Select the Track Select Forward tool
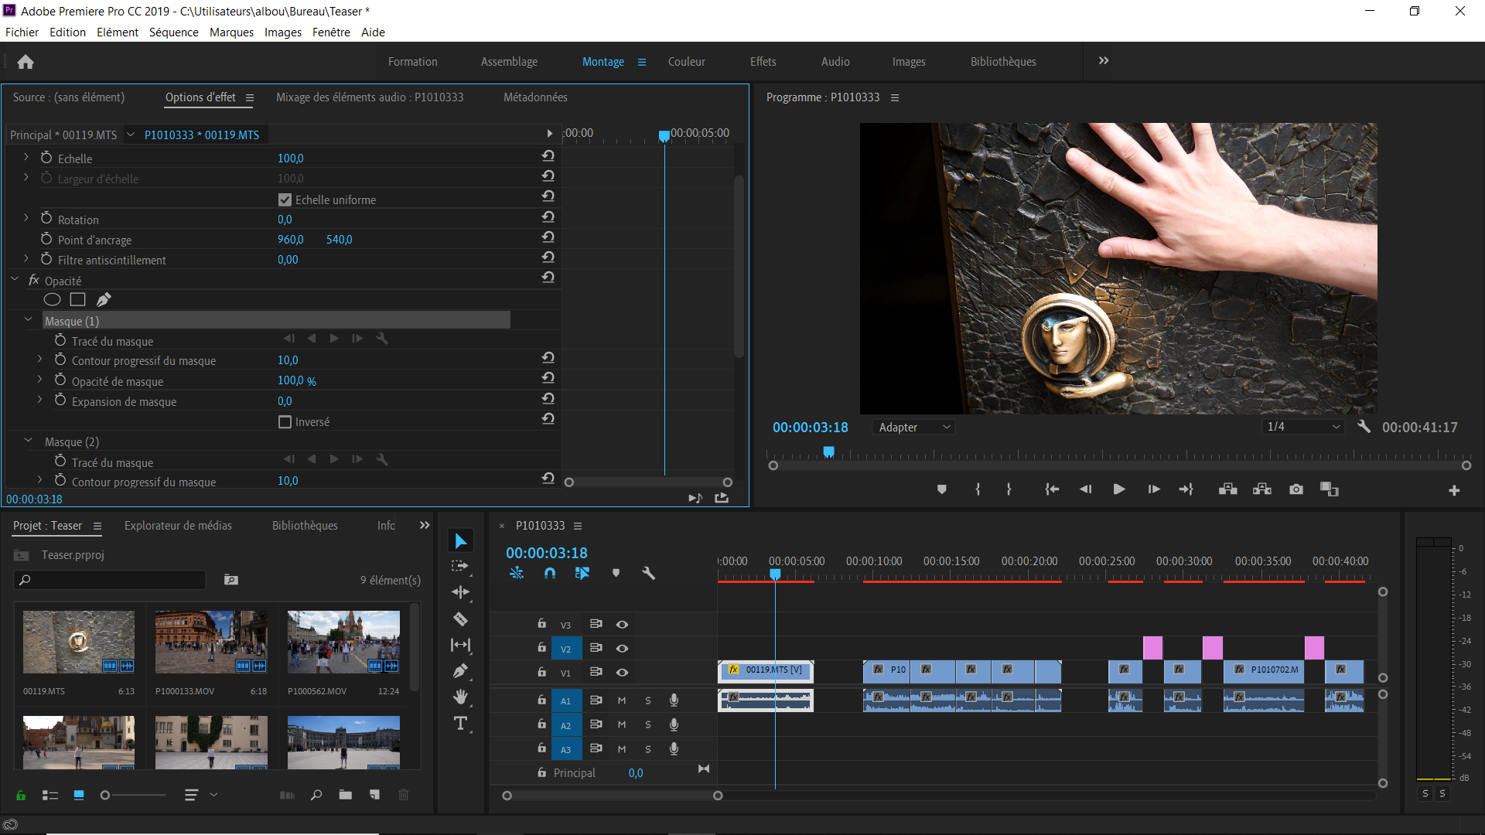Viewport: 1485px width, 835px height. click(460, 567)
